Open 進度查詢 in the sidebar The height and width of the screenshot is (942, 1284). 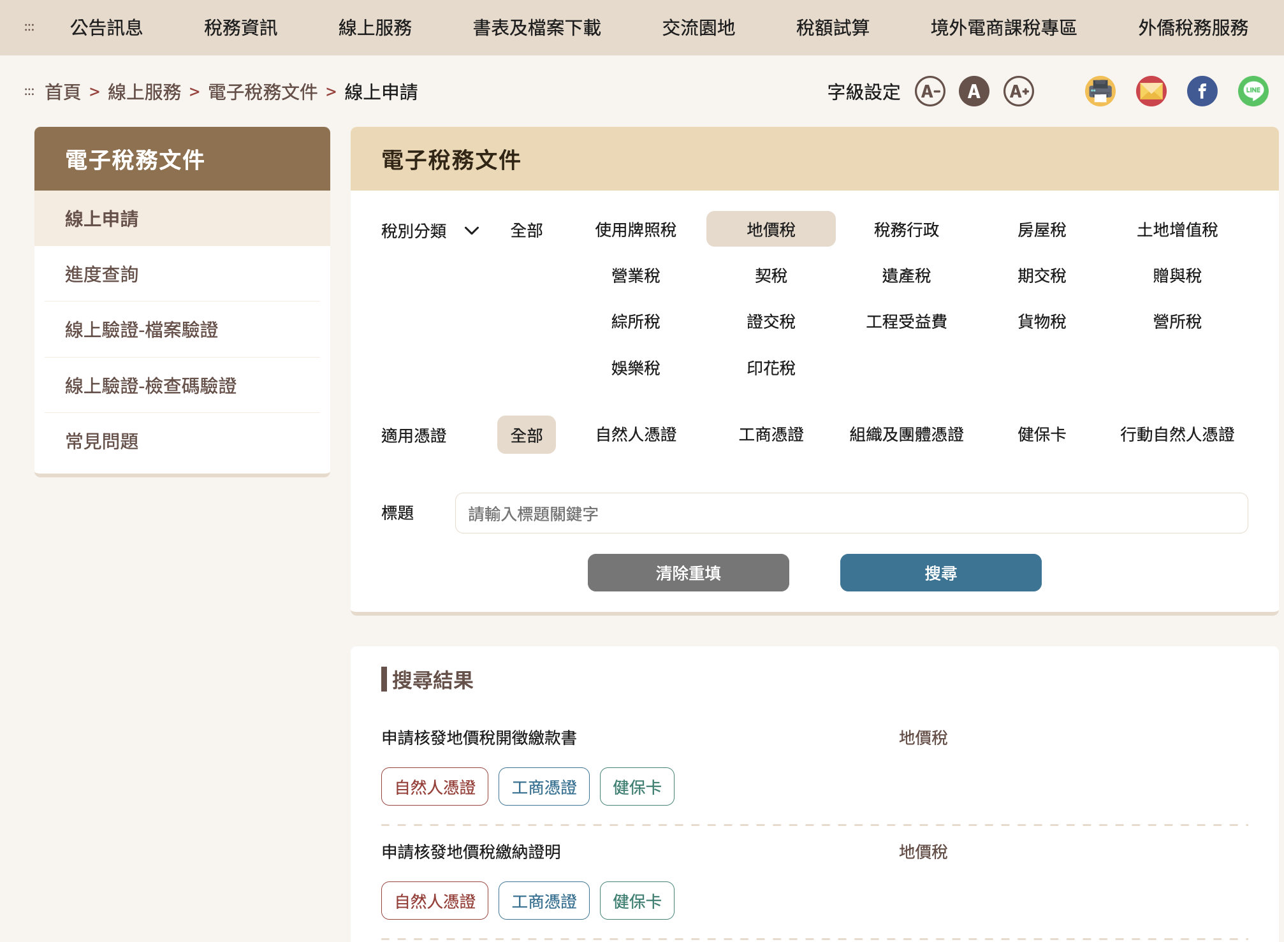(102, 274)
